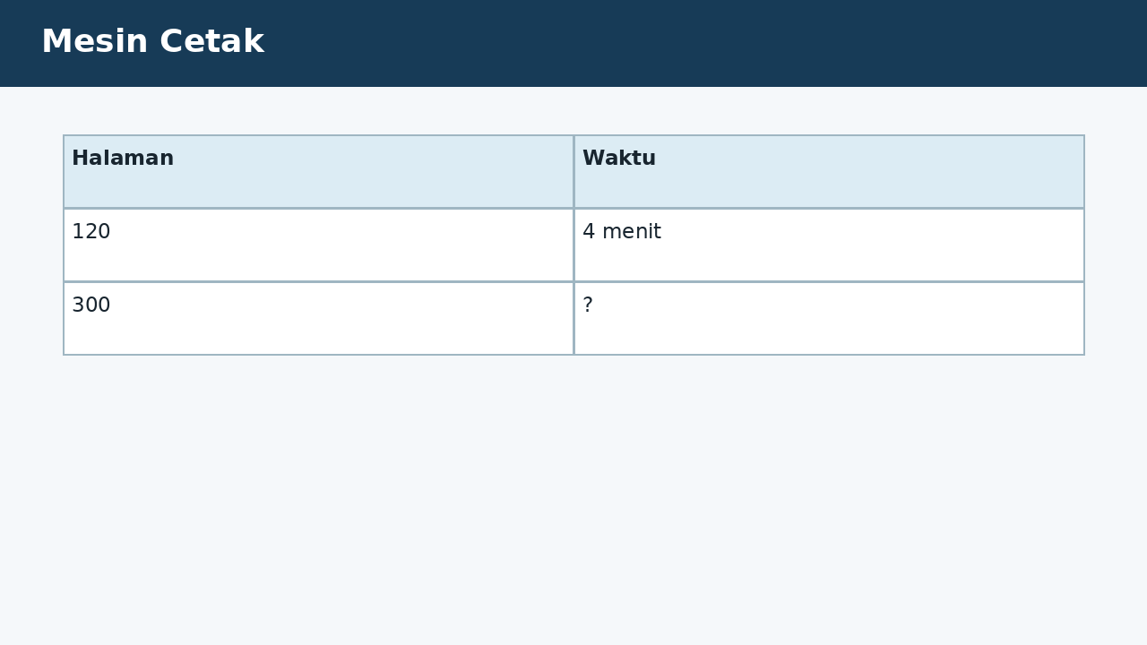Screen dimensions: 1147x645
Task: Click the border under the Halaman header
Action: (318, 208)
